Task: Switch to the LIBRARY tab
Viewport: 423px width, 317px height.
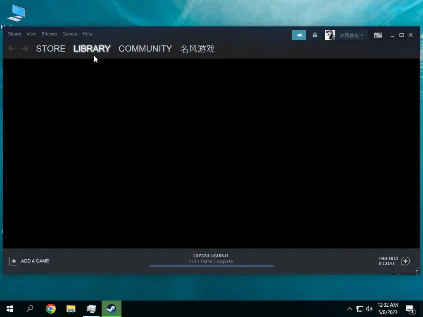Action: pyautogui.click(x=92, y=49)
